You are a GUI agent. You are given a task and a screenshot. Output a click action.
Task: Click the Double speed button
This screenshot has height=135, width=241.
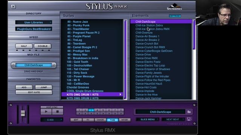point(43,46)
